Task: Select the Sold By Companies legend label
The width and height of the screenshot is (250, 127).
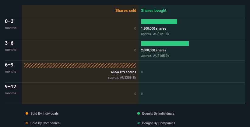Action: point(45,123)
